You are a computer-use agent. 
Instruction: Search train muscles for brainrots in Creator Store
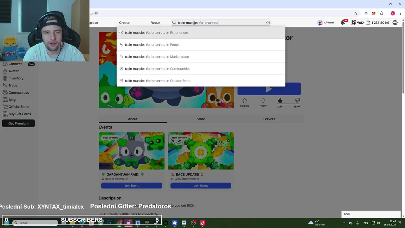[201, 81]
